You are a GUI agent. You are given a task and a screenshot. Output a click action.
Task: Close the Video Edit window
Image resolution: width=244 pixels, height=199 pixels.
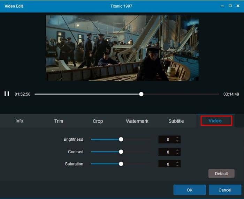(238, 6)
